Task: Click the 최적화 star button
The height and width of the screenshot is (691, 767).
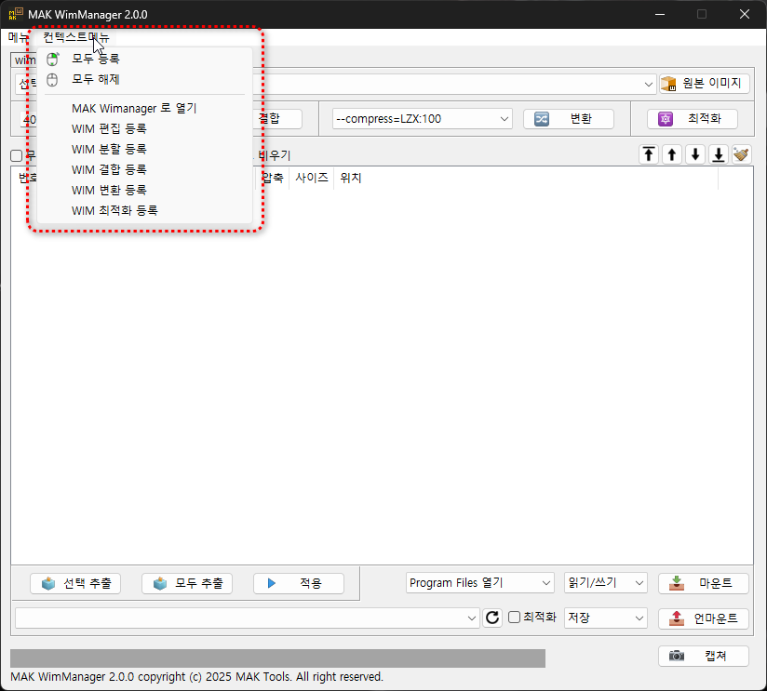Action: pos(693,119)
